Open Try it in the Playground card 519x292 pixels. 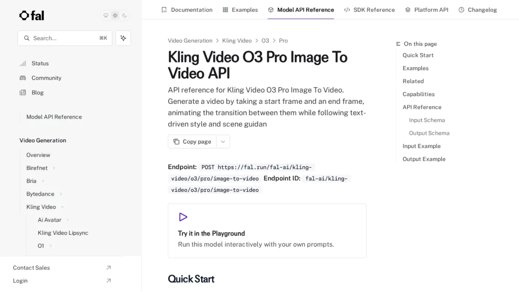pyautogui.click(x=267, y=231)
